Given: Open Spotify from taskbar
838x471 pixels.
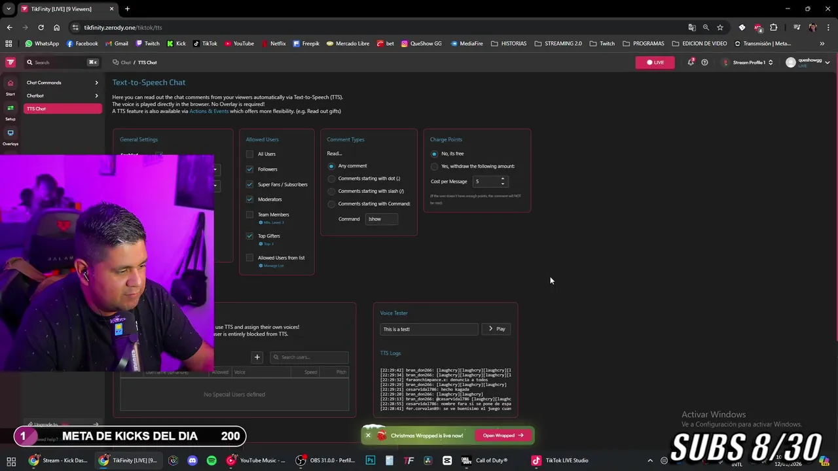Looking at the screenshot, I should [211, 461].
